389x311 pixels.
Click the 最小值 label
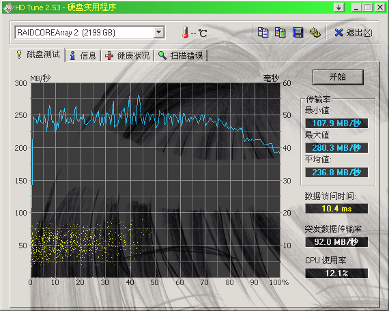[317, 110]
